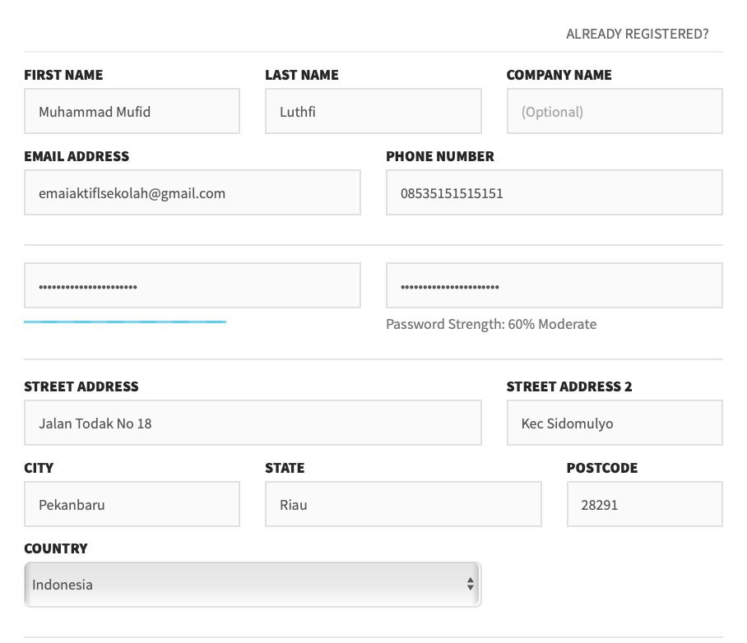
Task: Click the confirm password field
Action: 554,284
